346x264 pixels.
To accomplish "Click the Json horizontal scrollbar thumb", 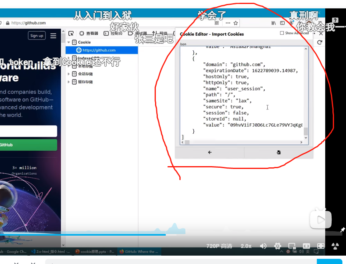I will (187, 143).
